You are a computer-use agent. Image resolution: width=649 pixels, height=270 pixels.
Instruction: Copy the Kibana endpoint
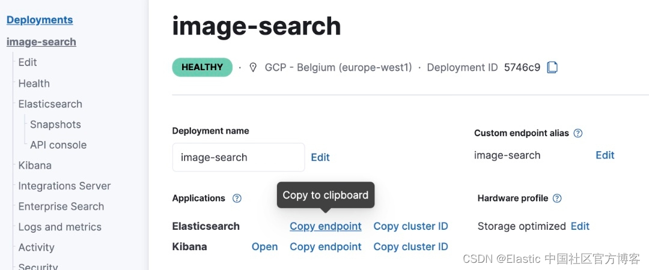(x=326, y=247)
